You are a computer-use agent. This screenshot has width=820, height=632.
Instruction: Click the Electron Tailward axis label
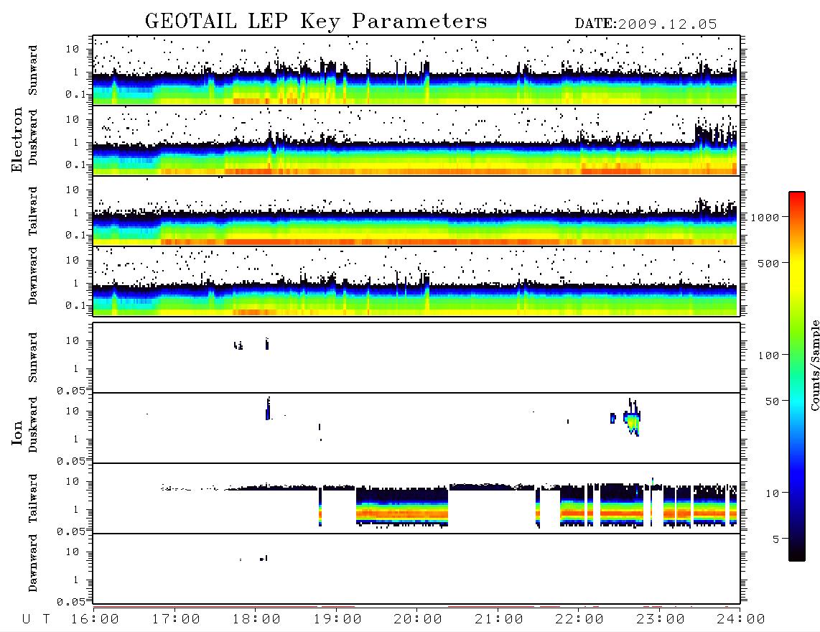click(33, 211)
